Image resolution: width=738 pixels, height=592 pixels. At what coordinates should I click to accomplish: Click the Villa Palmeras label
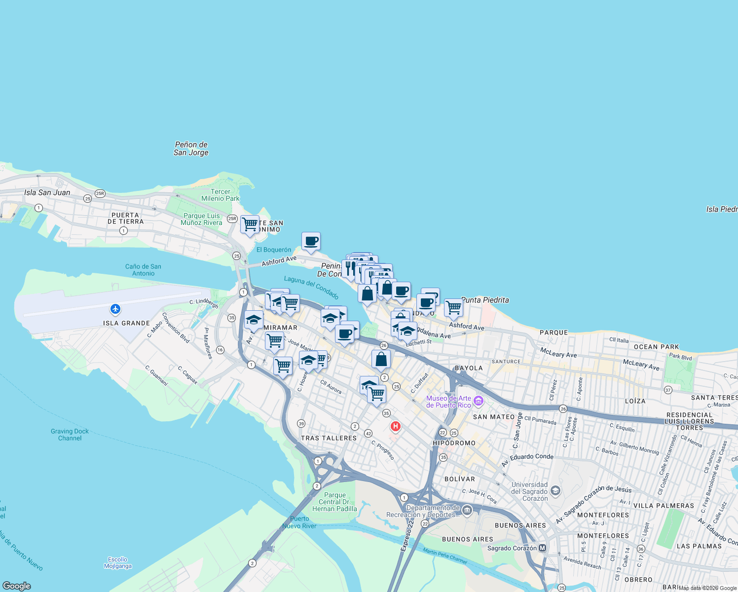(x=664, y=506)
